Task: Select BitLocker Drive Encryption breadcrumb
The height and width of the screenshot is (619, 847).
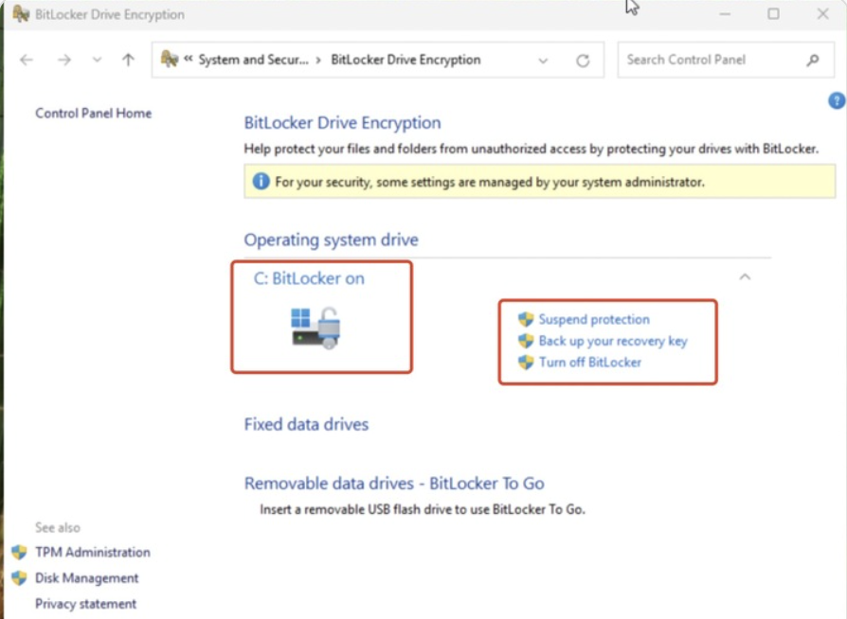Action: point(405,60)
